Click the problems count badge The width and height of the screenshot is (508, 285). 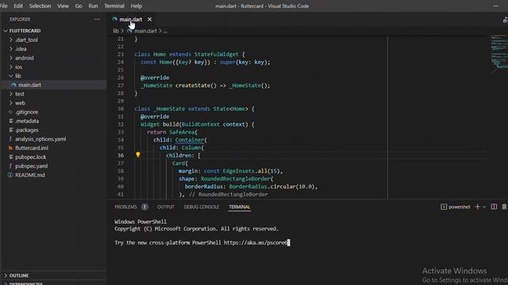pyautogui.click(x=144, y=207)
